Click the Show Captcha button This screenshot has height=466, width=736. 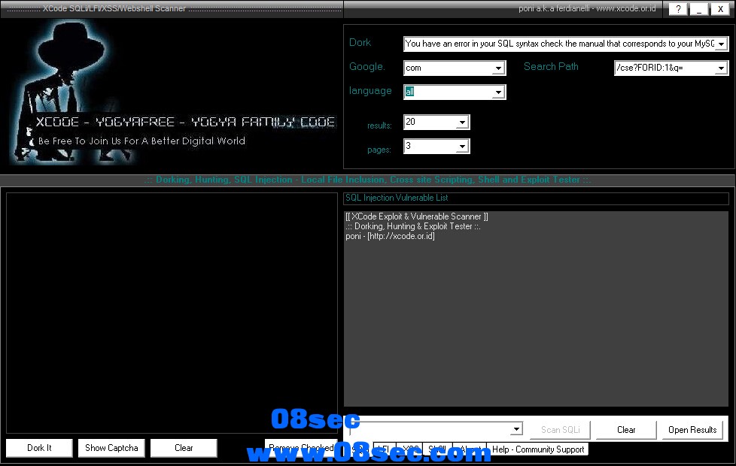tap(111, 448)
